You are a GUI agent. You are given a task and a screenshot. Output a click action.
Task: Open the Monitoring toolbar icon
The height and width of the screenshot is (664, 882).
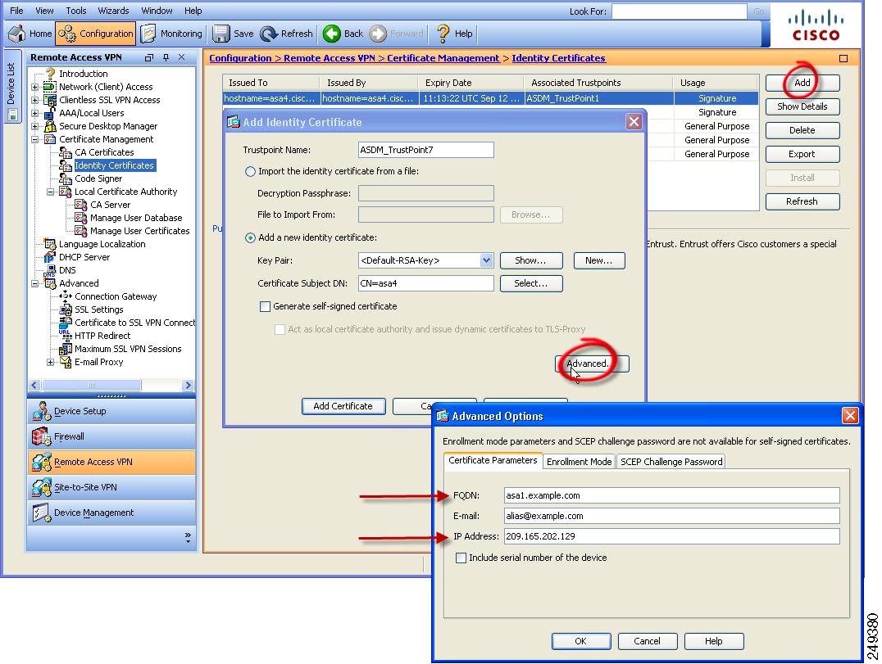pos(148,34)
